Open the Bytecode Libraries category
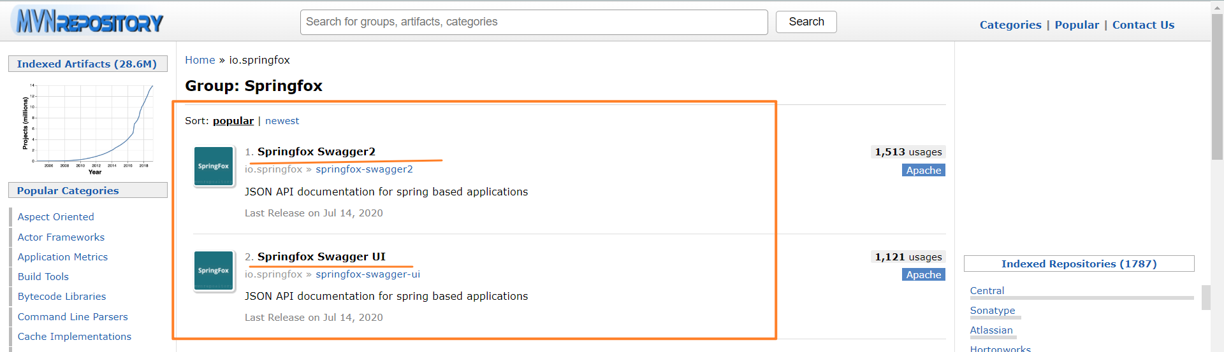The height and width of the screenshot is (352, 1224). [62, 297]
